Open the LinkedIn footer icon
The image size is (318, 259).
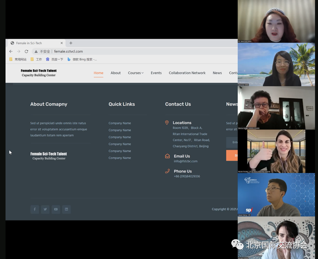tap(66, 209)
